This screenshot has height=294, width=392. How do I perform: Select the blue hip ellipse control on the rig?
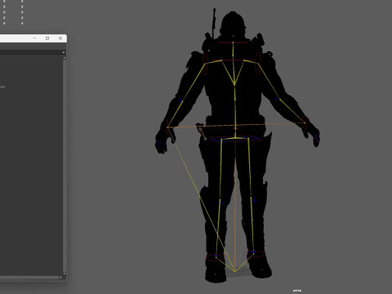pyautogui.click(x=235, y=139)
